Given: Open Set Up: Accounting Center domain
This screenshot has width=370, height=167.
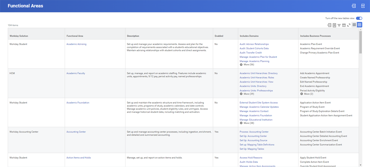Looking at the screenshot, I should 253,136.
